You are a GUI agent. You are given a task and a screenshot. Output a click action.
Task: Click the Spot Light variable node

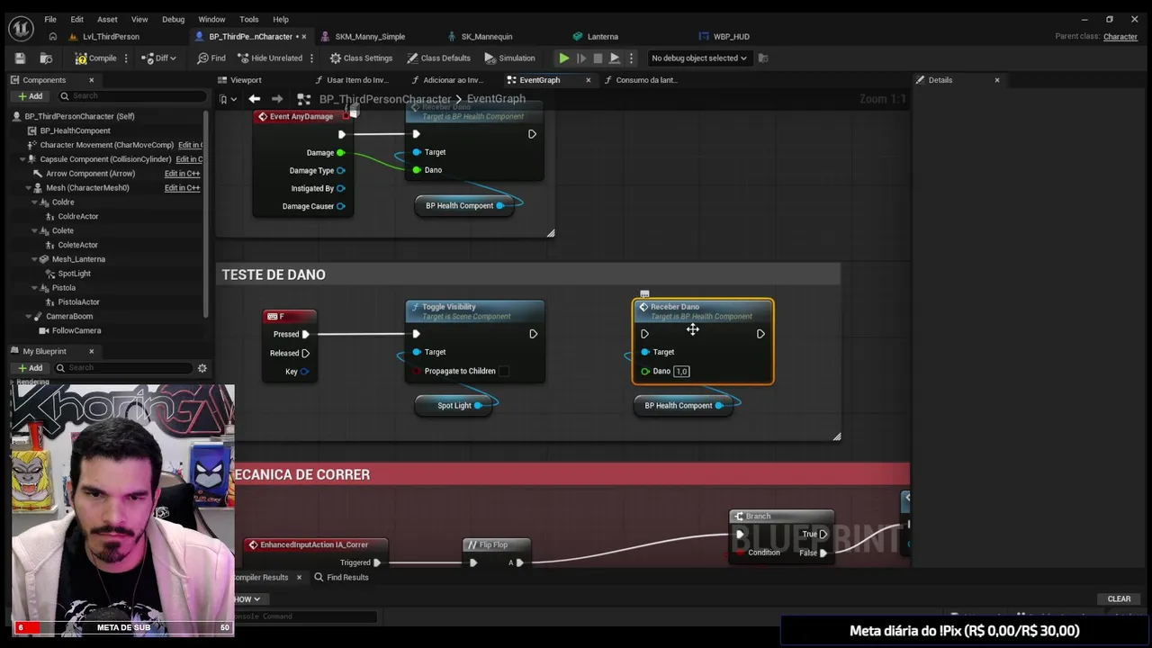(454, 406)
